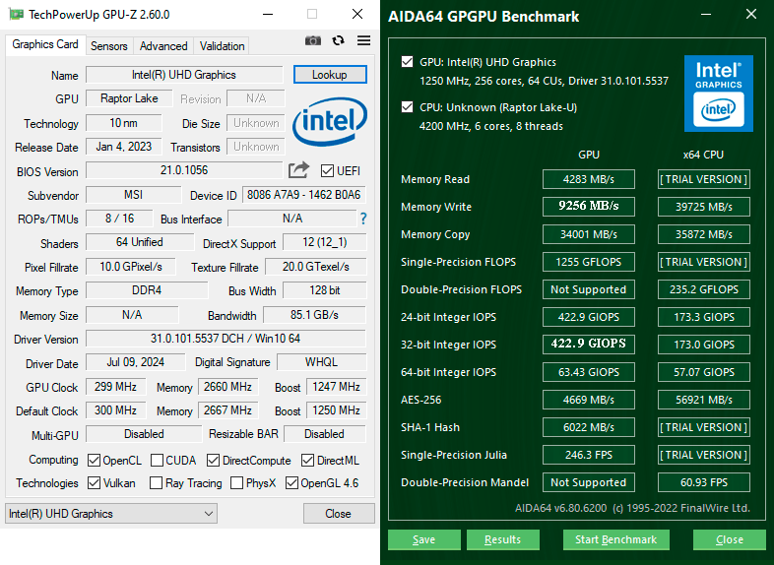This screenshot has height=565, width=774.
Task: Click GPU Memory Copy 34001 MB/s result
Action: coord(589,234)
